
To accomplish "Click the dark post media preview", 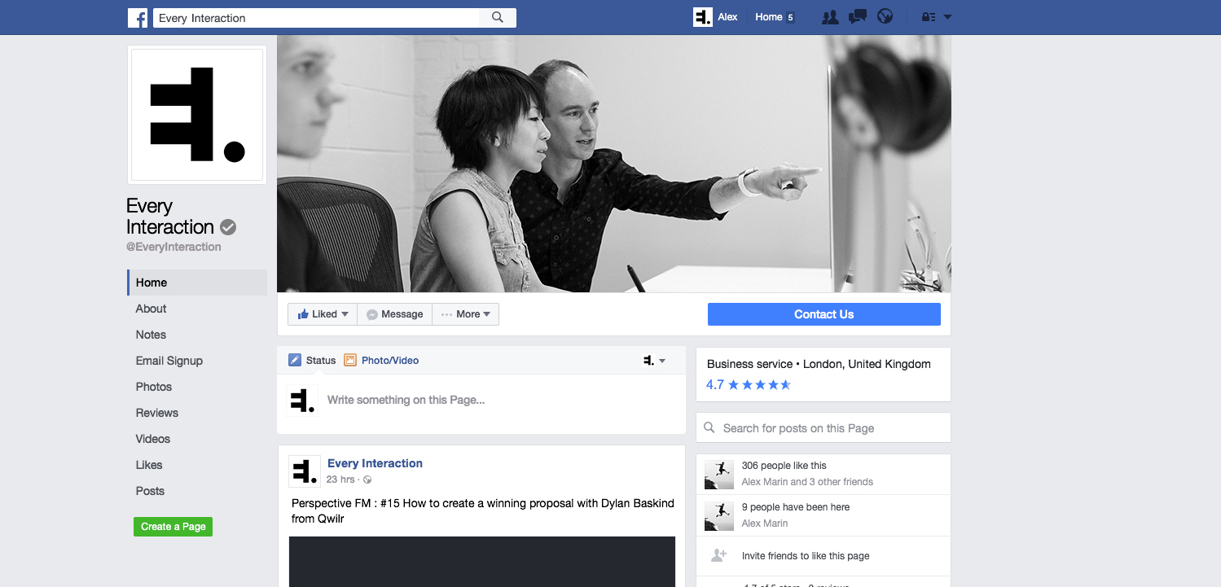I will click(x=482, y=562).
